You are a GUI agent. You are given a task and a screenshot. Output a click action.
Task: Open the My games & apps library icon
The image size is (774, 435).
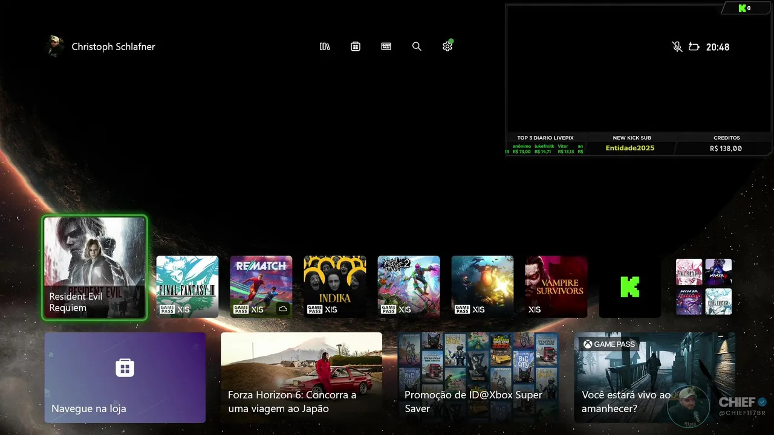click(325, 47)
